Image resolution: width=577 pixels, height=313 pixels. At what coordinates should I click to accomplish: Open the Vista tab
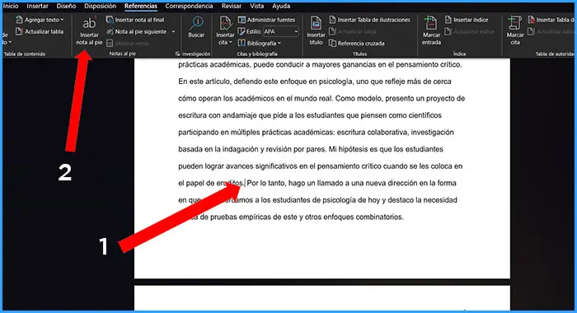(x=257, y=7)
